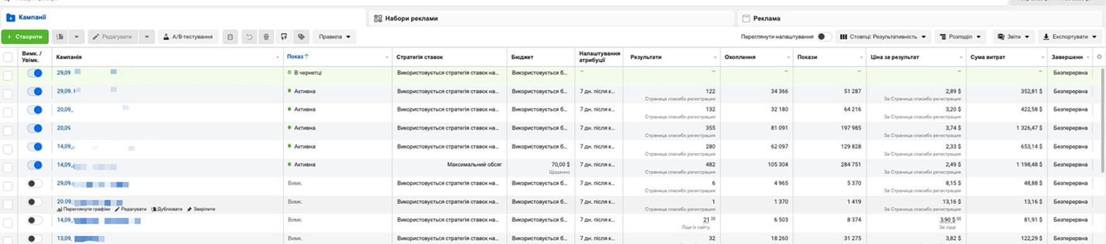This screenshot has width=1106, height=244.
Task: Click the 70,00 $ budget cell
Action: coord(560,164)
